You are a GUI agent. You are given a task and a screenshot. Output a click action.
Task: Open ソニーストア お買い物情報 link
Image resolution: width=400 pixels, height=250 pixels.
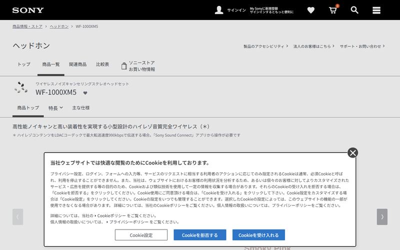(x=142, y=66)
